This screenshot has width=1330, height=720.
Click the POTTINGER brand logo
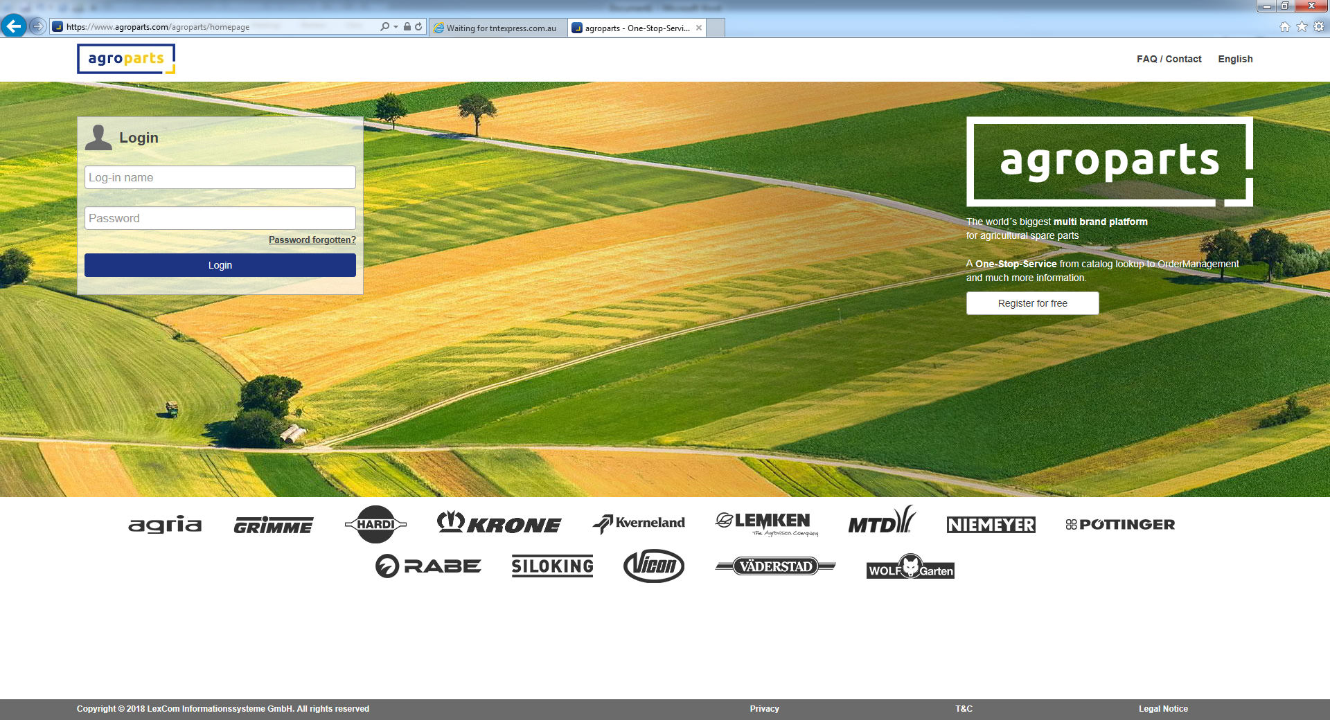pos(1120,525)
